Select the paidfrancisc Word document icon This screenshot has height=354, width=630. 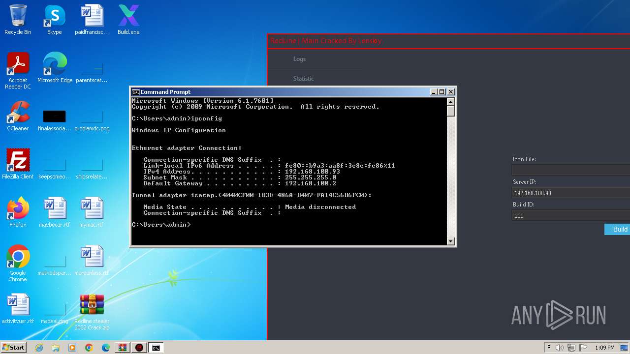click(92, 20)
